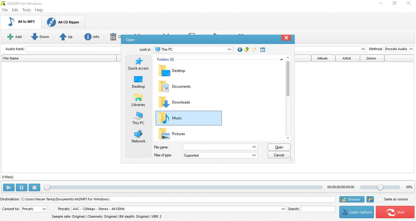Show file Info from the toolbar

92,37
